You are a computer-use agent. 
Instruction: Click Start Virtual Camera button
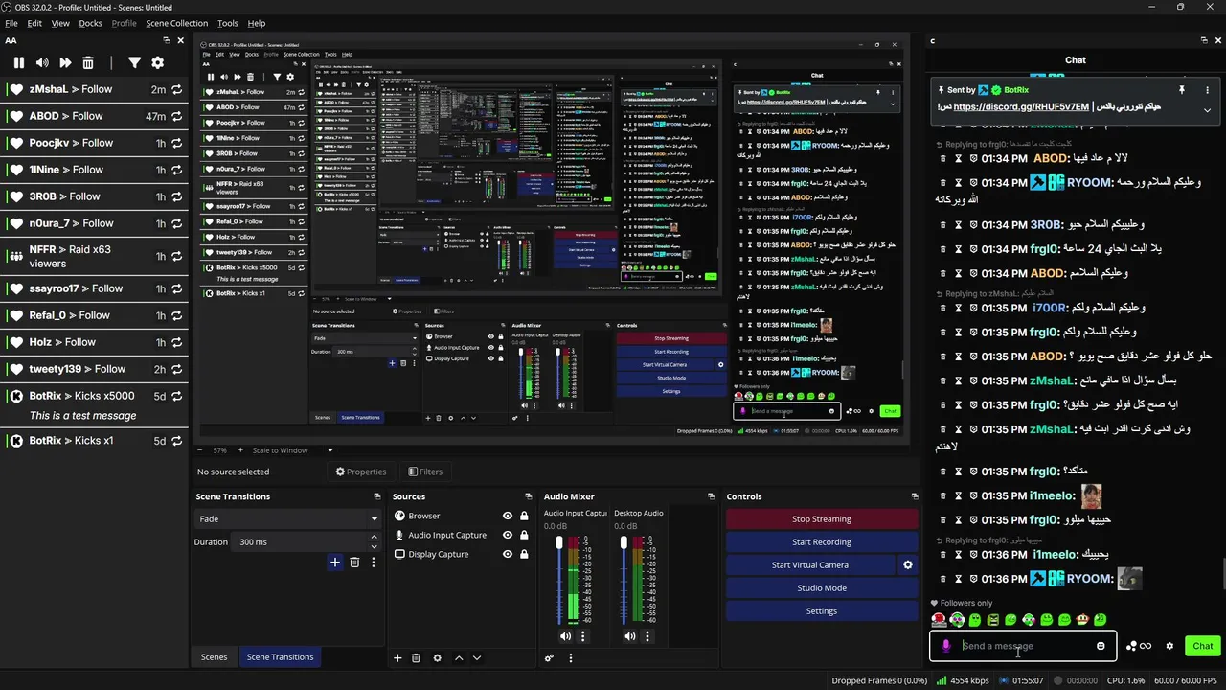pos(810,565)
